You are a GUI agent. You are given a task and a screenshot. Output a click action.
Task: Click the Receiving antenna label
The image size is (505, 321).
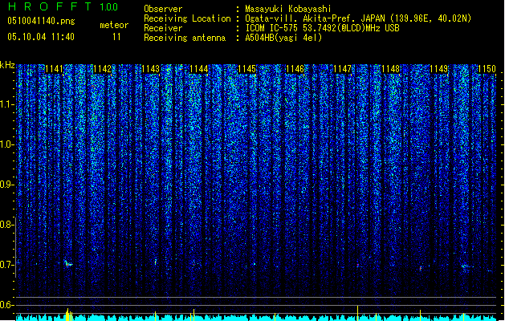point(185,38)
